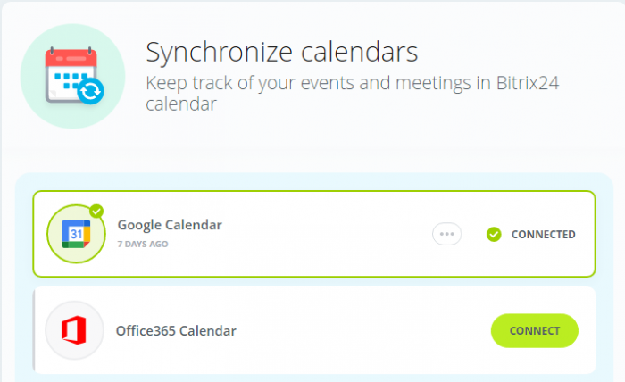
Task: Click the word Bitrix24 in the subtitle
Action: point(528,83)
